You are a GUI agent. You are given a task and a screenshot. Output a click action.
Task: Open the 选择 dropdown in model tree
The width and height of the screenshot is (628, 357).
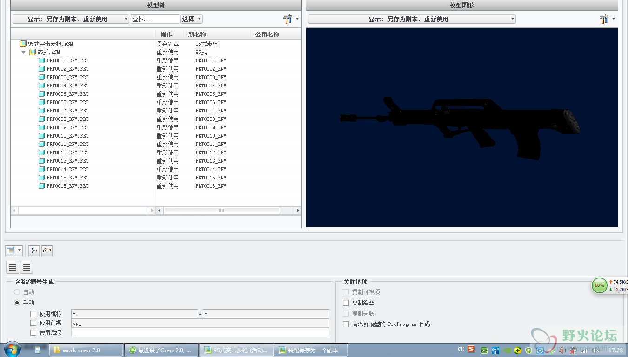tap(192, 19)
